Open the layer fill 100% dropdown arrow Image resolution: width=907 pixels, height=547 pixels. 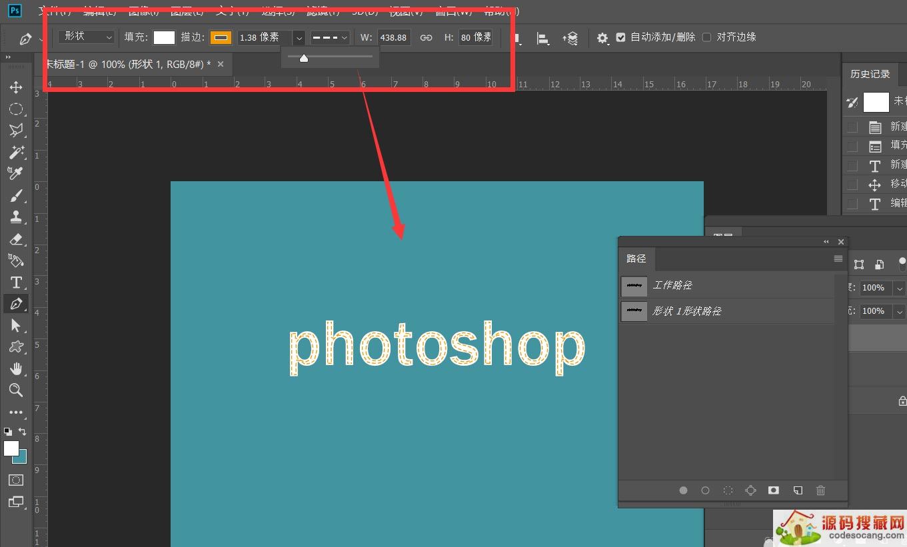coord(900,311)
